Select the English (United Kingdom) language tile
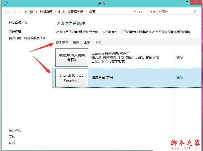The width and height of the screenshot is (203, 151). (72, 78)
